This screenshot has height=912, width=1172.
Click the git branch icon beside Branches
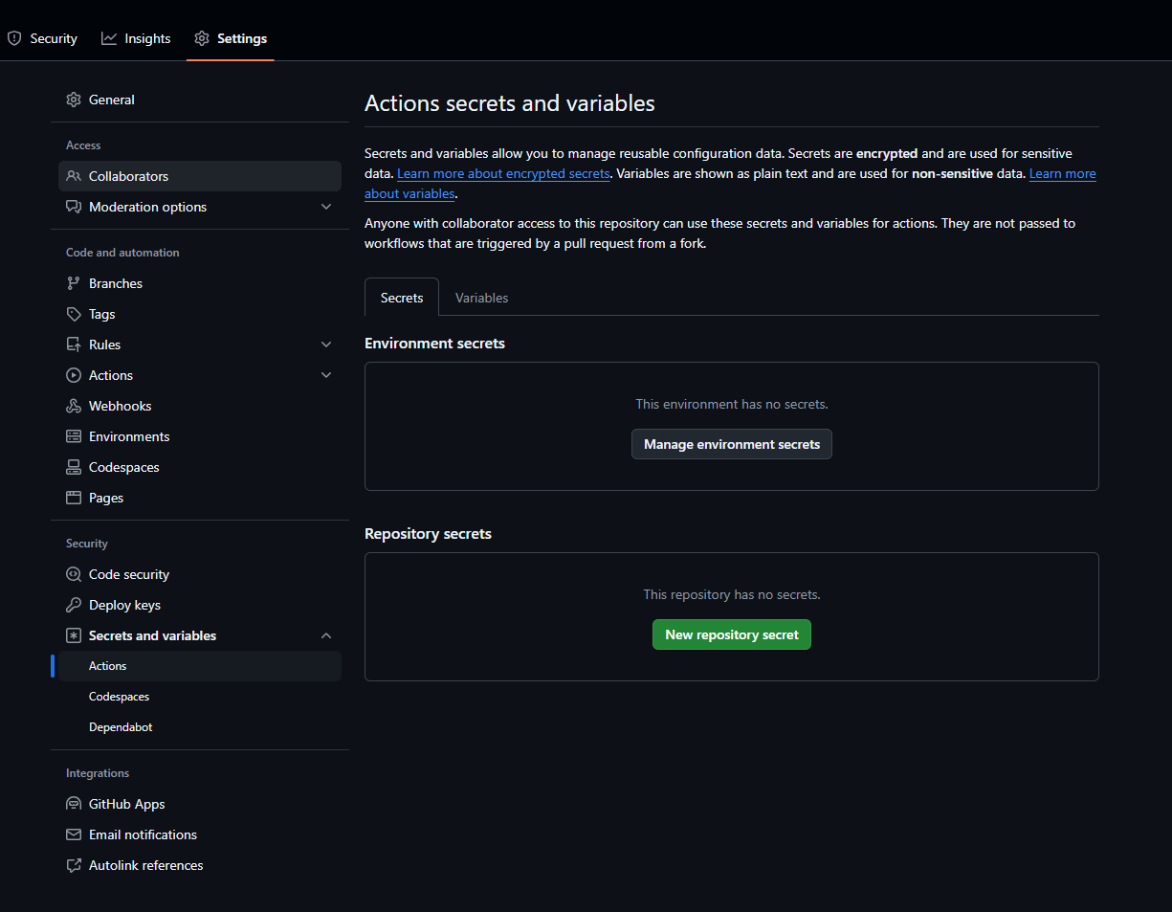coord(74,283)
